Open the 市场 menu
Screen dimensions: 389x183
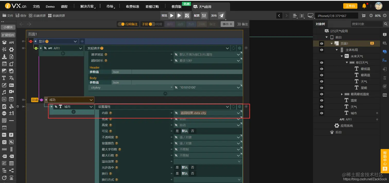point(111,6)
